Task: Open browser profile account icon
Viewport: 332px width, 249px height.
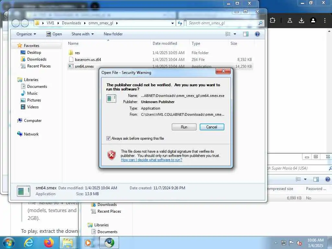Action: click(x=313, y=20)
